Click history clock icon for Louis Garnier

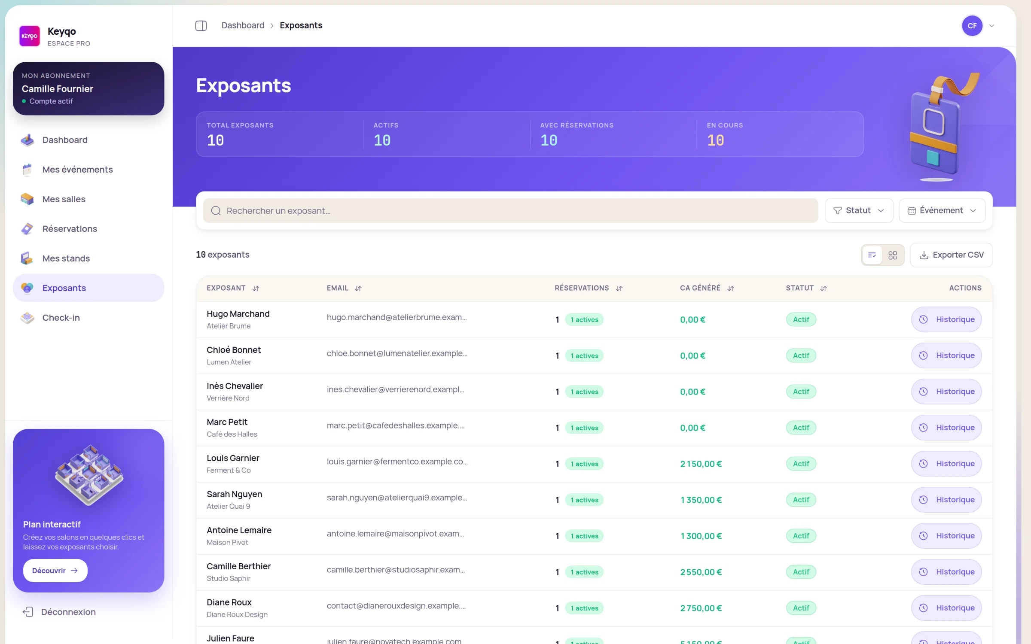pyautogui.click(x=923, y=464)
